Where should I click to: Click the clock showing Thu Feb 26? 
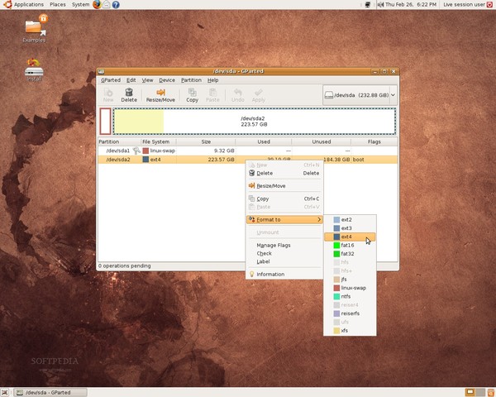pyautogui.click(x=411, y=4)
